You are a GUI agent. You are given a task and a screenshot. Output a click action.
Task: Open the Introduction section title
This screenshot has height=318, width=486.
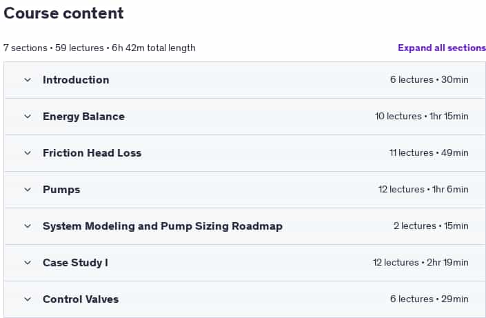pyautogui.click(x=76, y=80)
